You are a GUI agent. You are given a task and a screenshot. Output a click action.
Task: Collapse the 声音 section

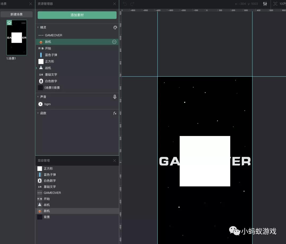pyautogui.click(x=38, y=97)
